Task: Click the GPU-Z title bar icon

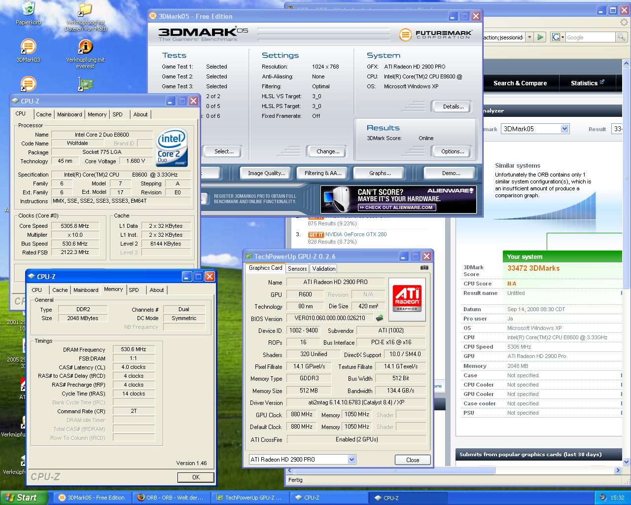Action: (249, 256)
